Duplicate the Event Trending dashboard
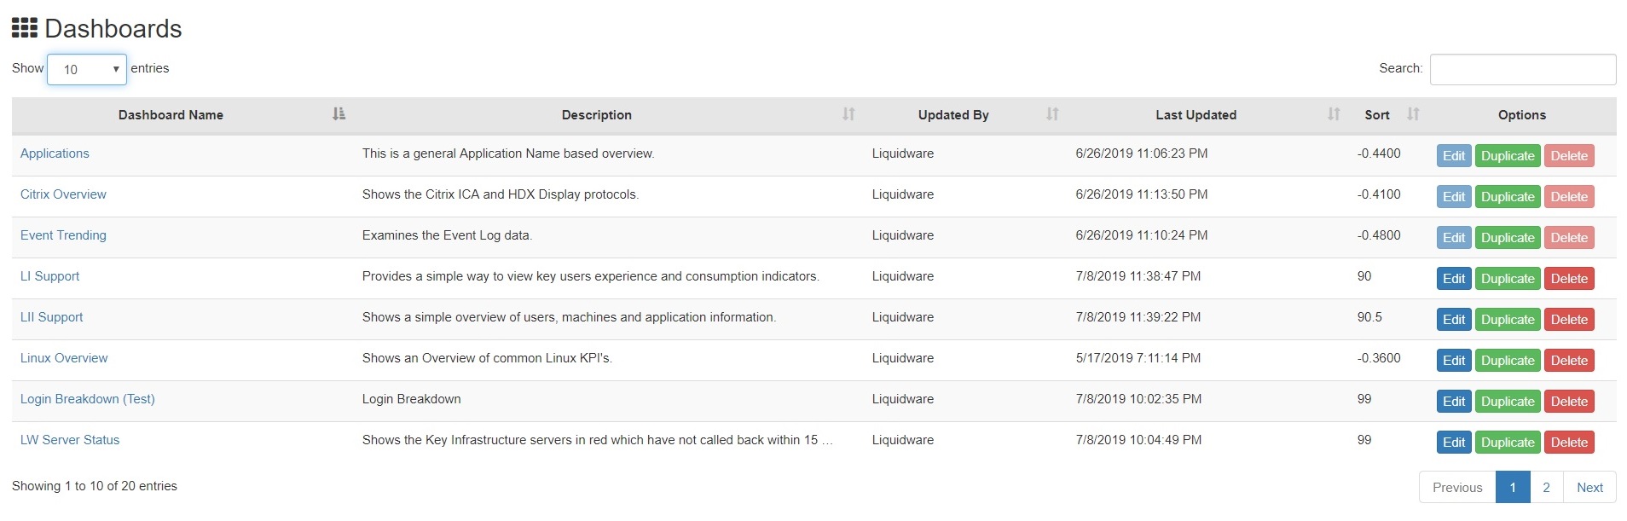This screenshot has height=521, width=1627. (x=1507, y=238)
